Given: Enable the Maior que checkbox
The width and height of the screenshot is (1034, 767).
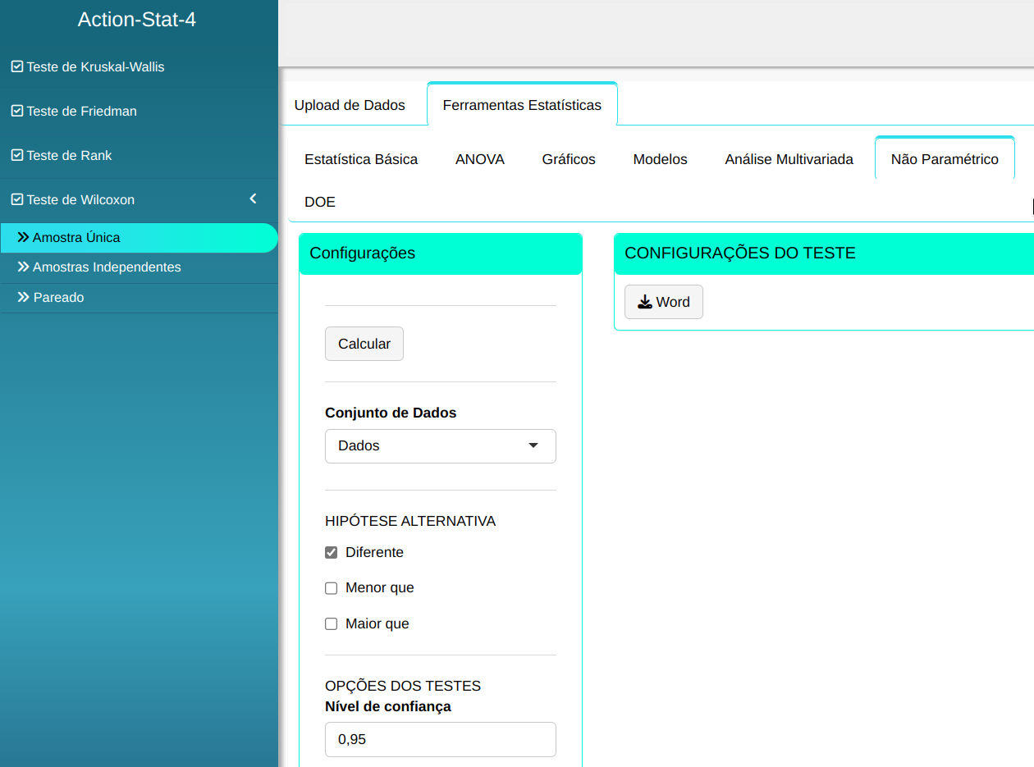Looking at the screenshot, I should [x=332, y=624].
